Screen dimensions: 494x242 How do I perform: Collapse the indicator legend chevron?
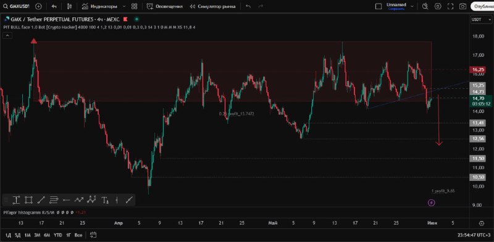7,36
